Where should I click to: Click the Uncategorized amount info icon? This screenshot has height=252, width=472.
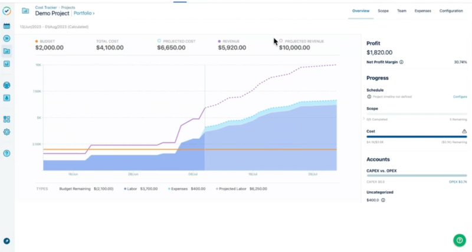click(x=383, y=200)
